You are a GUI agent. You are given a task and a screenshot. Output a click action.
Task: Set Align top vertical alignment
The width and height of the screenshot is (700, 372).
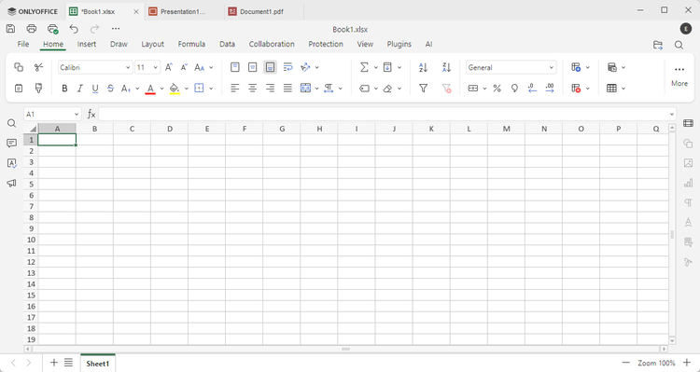[x=235, y=67]
